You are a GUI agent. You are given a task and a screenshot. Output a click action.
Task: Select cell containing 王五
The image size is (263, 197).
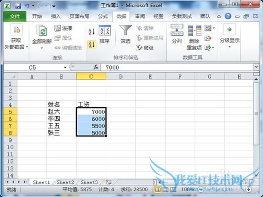(x=62, y=126)
